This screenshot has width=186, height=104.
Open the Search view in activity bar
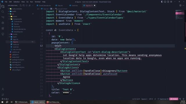click(3, 12)
